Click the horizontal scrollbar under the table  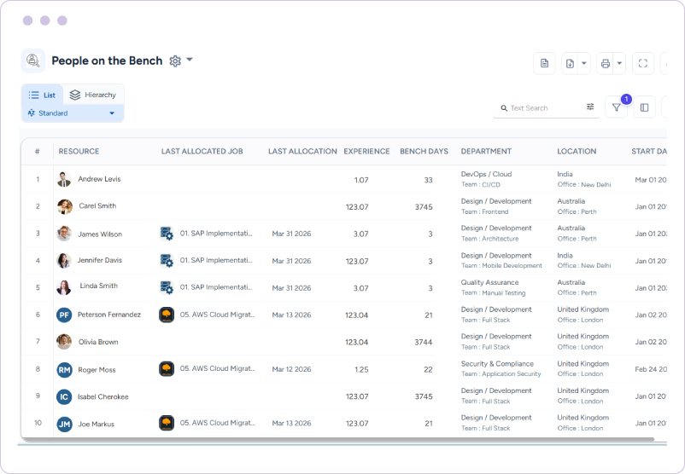[337, 439]
